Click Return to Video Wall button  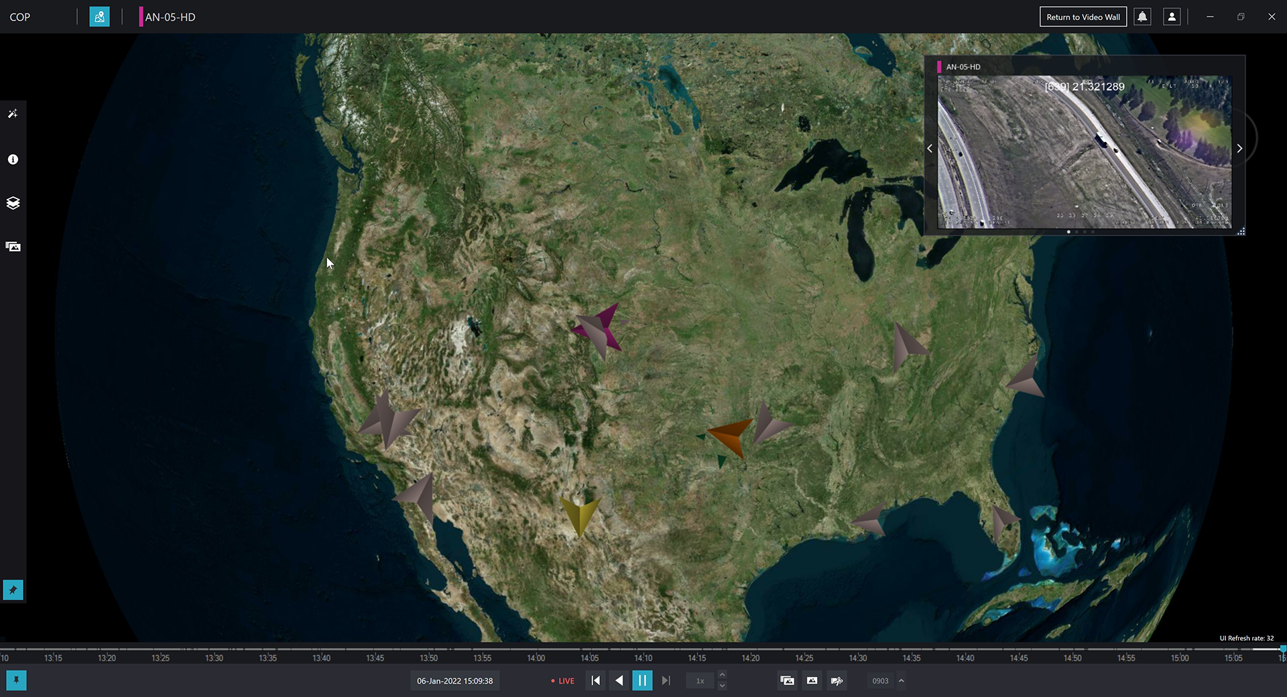tap(1083, 17)
